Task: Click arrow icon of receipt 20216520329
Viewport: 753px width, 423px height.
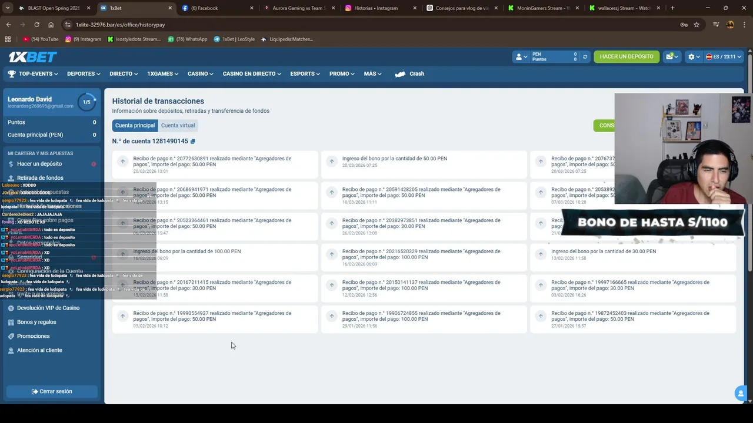Action: tap(332, 254)
